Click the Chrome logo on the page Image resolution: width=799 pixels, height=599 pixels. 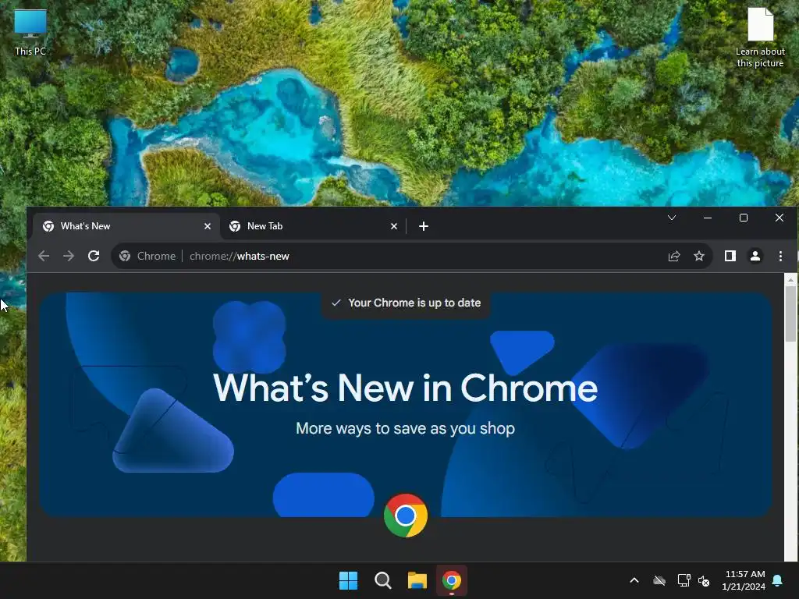click(406, 516)
